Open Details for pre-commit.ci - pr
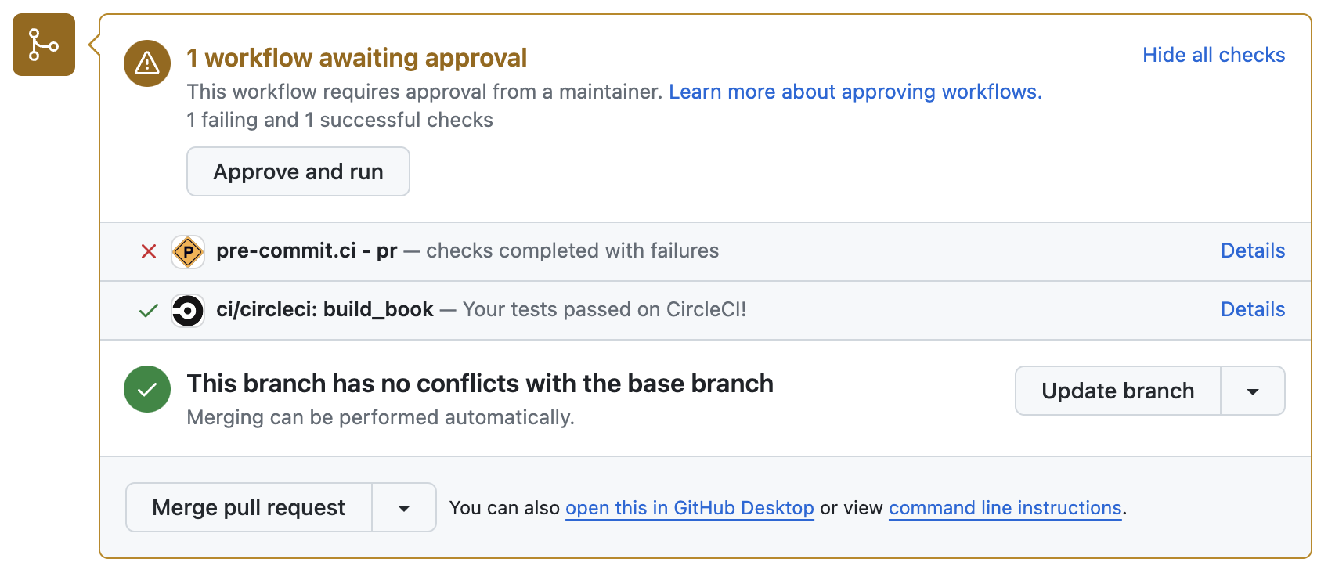Image resolution: width=1328 pixels, height=573 pixels. [1253, 250]
